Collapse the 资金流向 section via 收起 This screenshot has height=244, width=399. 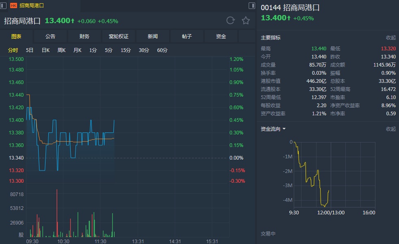[390, 129]
